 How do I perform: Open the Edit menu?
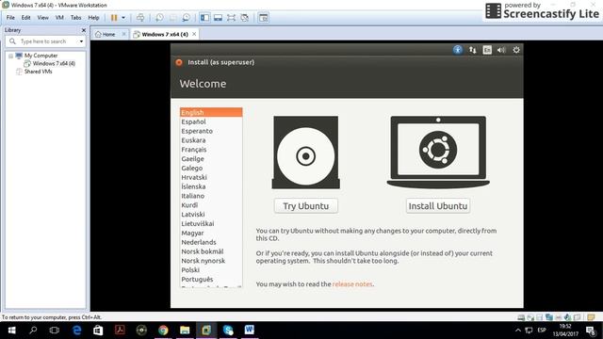tap(25, 18)
